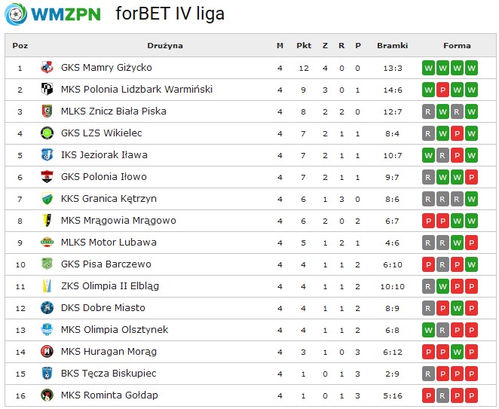Sort table by Pkt column header
This screenshot has width=499, height=409.
click(304, 45)
